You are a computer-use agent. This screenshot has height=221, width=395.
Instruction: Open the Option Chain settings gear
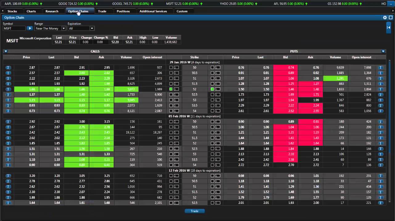(385, 18)
